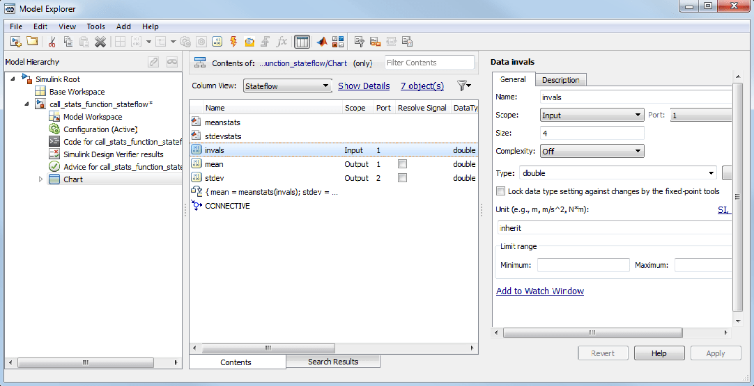Click the Open folder toolbar icon
754x386 pixels.
32,41
